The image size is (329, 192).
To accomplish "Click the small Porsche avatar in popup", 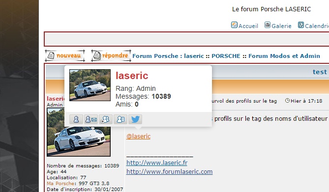I will (x=90, y=85).
